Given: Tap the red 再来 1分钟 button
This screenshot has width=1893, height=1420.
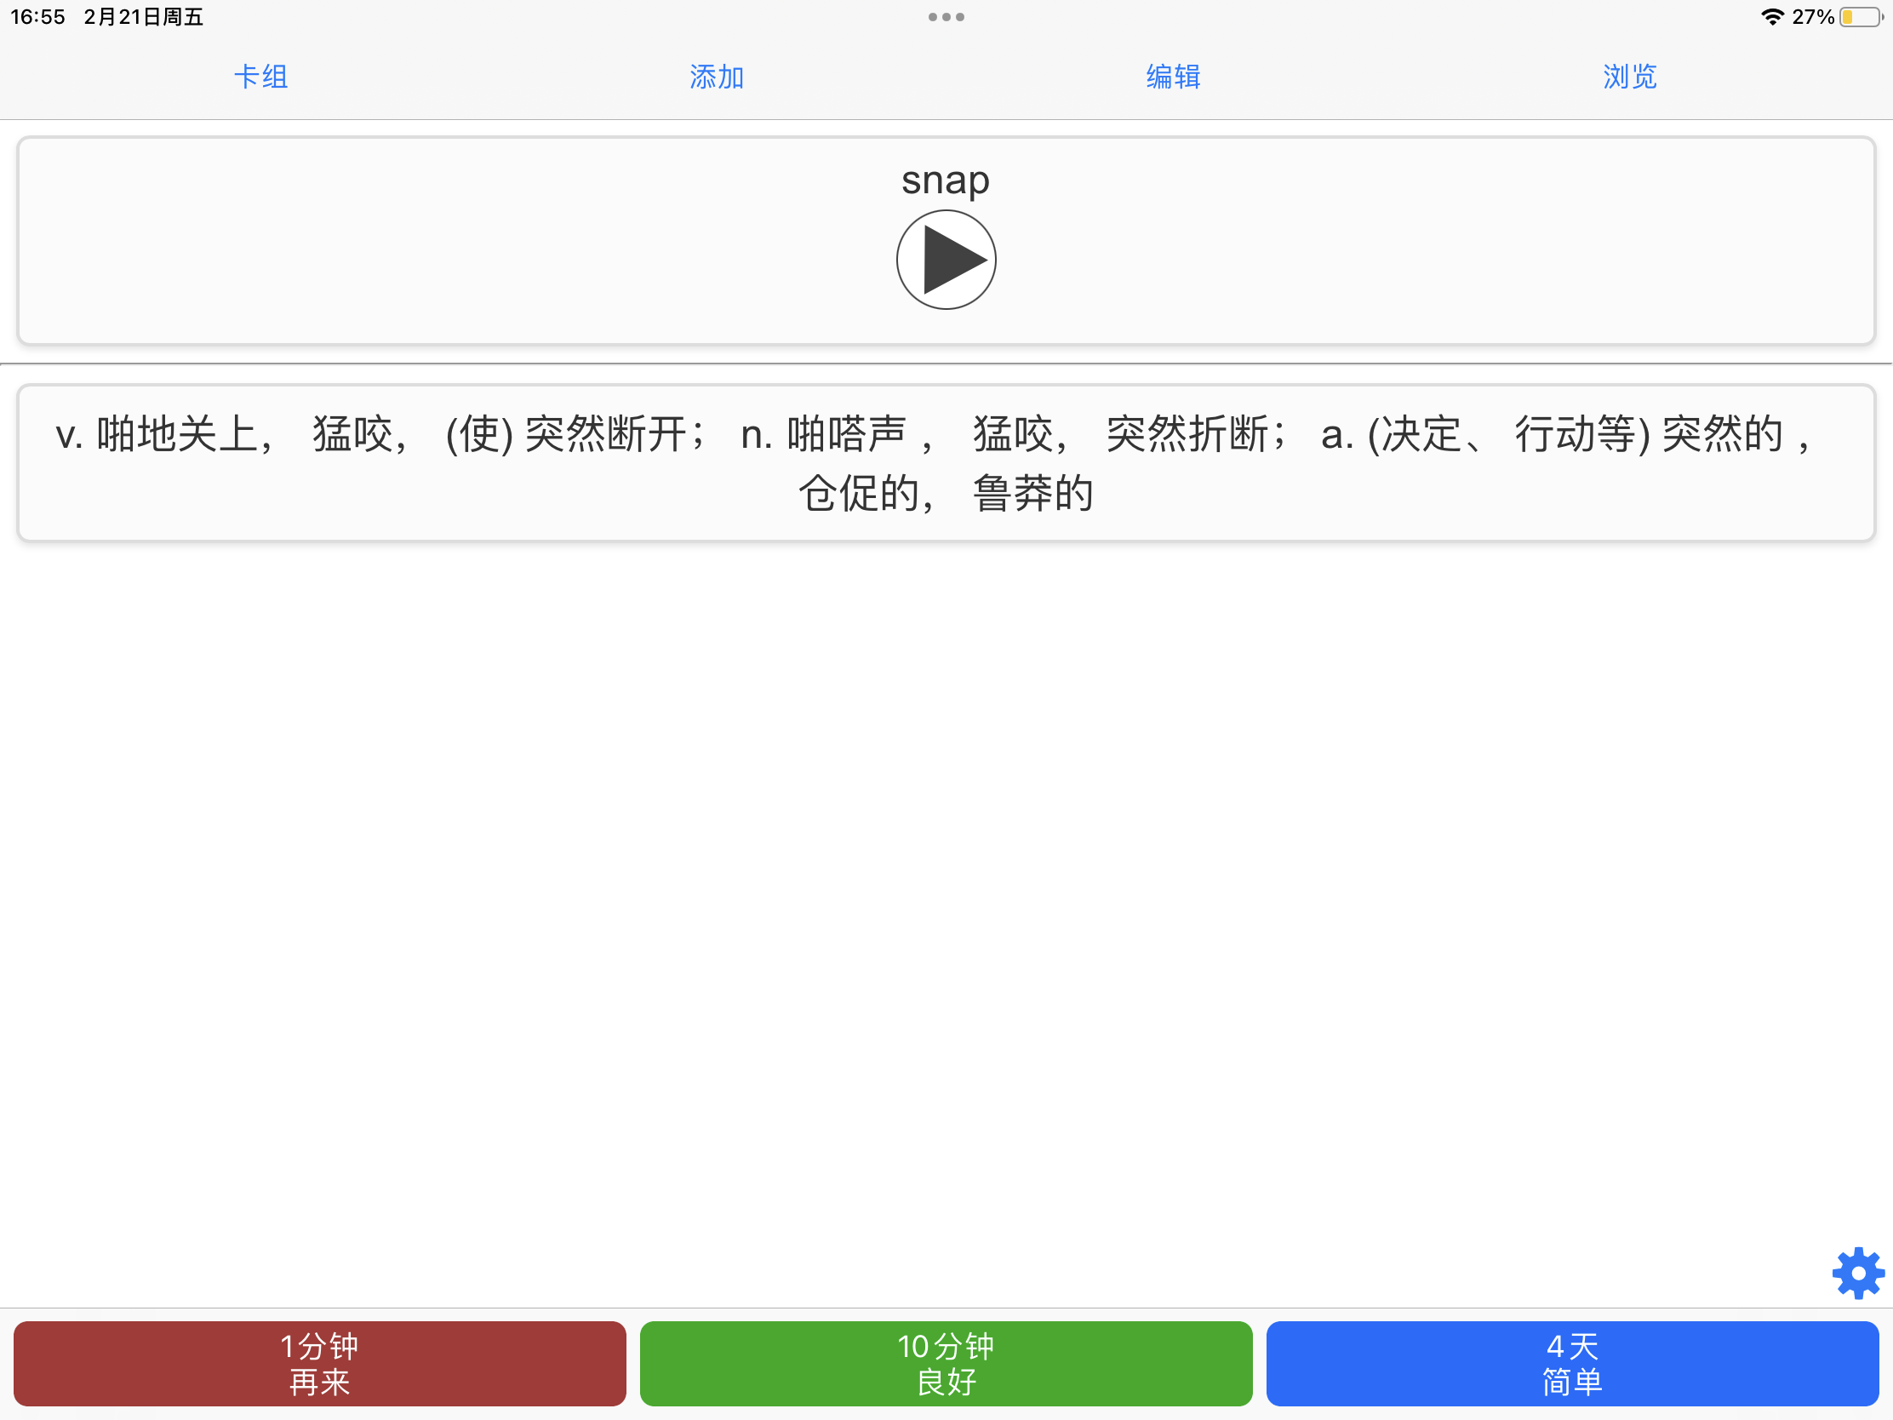Looking at the screenshot, I should tap(319, 1364).
